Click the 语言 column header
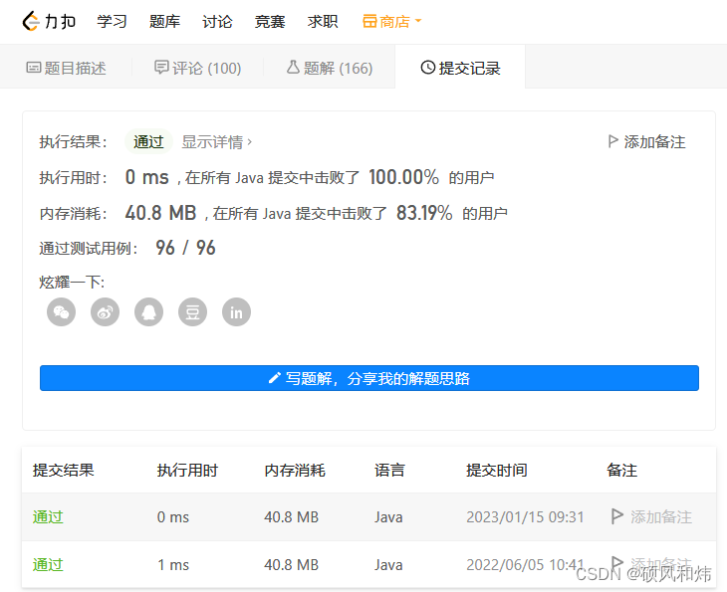 [389, 471]
